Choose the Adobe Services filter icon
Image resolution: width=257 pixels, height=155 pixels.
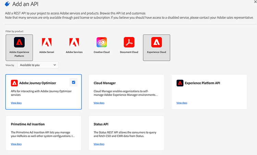[74, 43]
